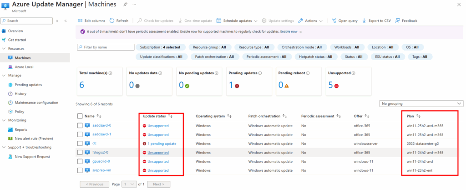Click the Filter by name field
Viewport: 466px width, 190px height.
click(x=105, y=47)
